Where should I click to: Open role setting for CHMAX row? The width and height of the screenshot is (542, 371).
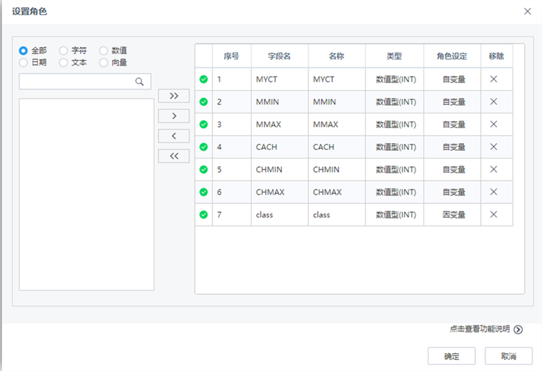pos(453,192)
